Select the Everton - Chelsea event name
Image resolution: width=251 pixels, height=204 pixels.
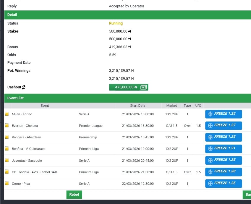tap(25, 126)
